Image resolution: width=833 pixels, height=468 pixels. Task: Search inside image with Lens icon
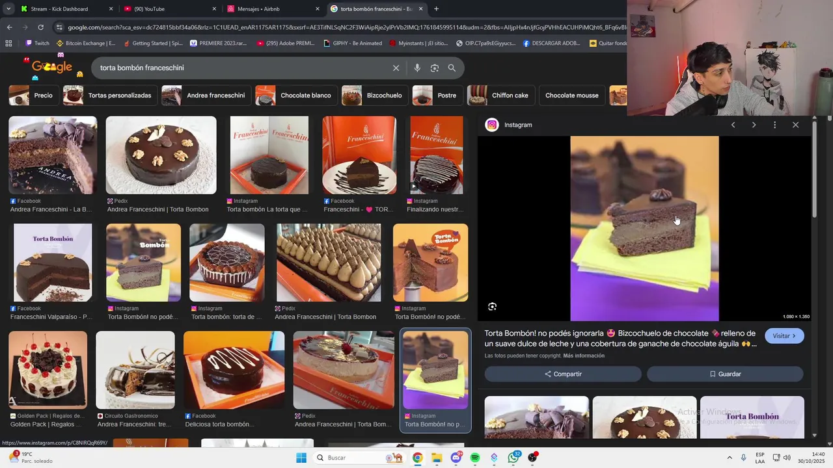[492, 306]
